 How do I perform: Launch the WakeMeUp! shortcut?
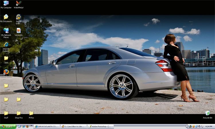[19, 3]
